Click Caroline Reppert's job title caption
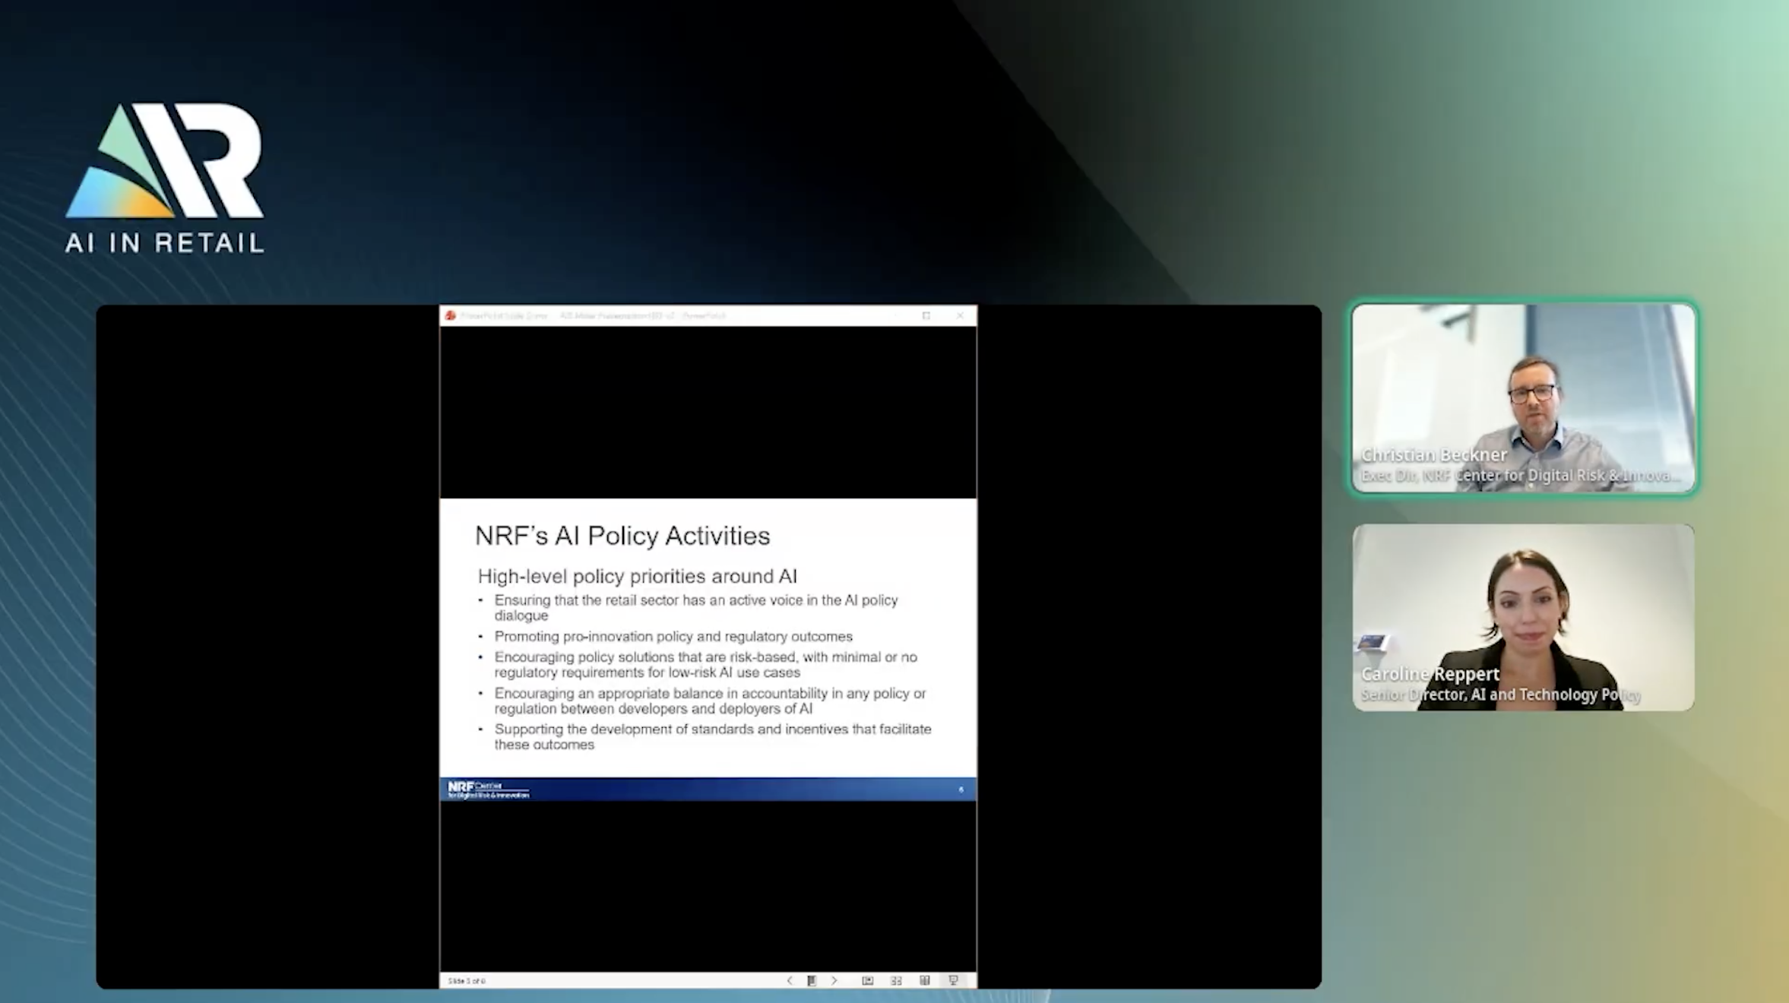 1500,695
